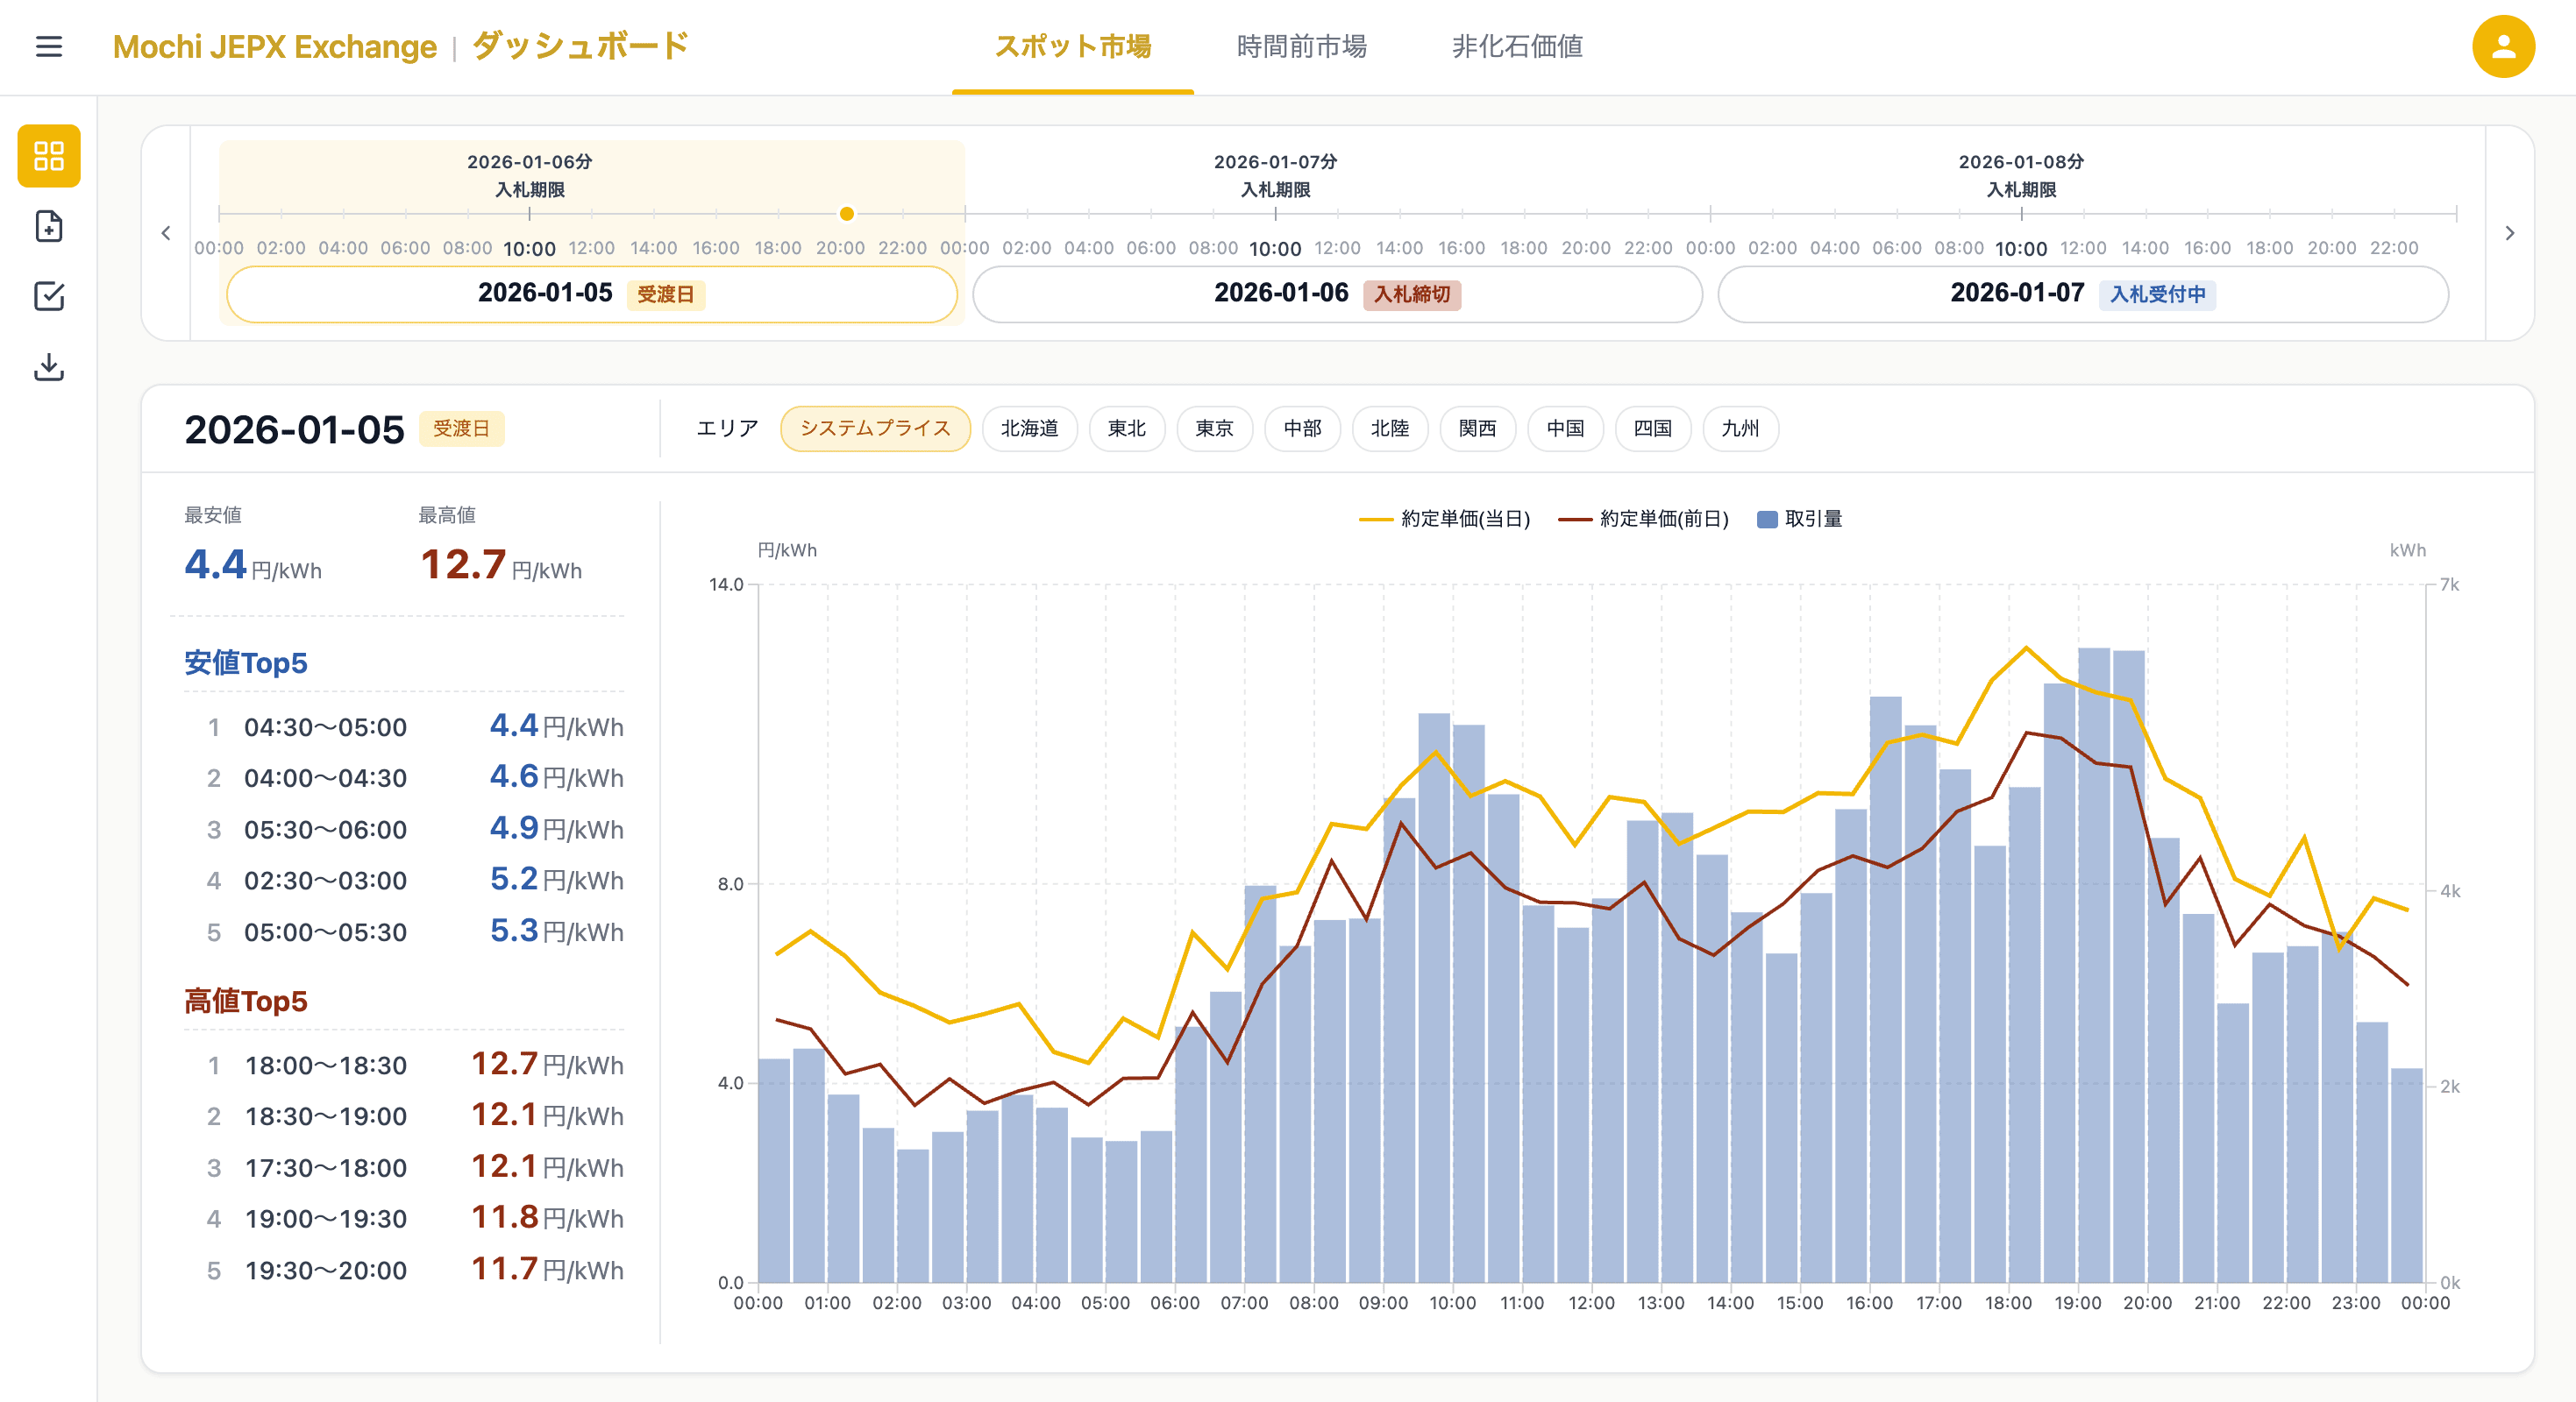Select the 2026-01-06 入札締切 date card
The width and height of the screenshot is (2576, 1402).
pyautogui.click(x=1336, y=294)
